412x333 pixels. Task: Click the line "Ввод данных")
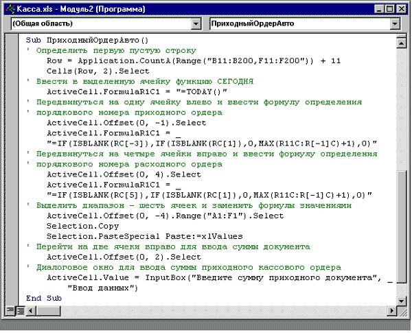(103, 288)
